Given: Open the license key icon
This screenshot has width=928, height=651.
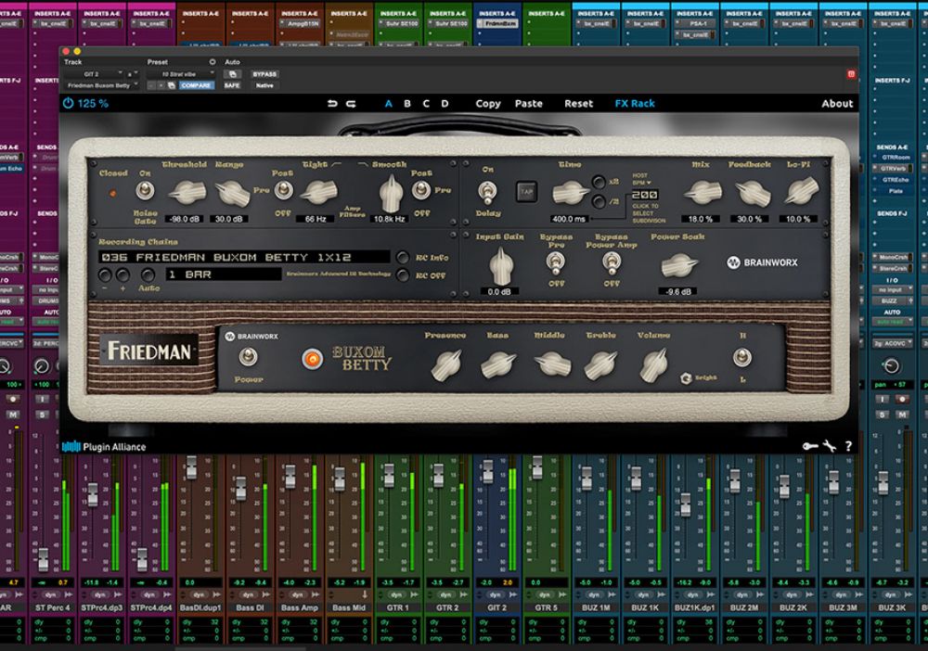Looking at the screenshot, I should (810, 446).
